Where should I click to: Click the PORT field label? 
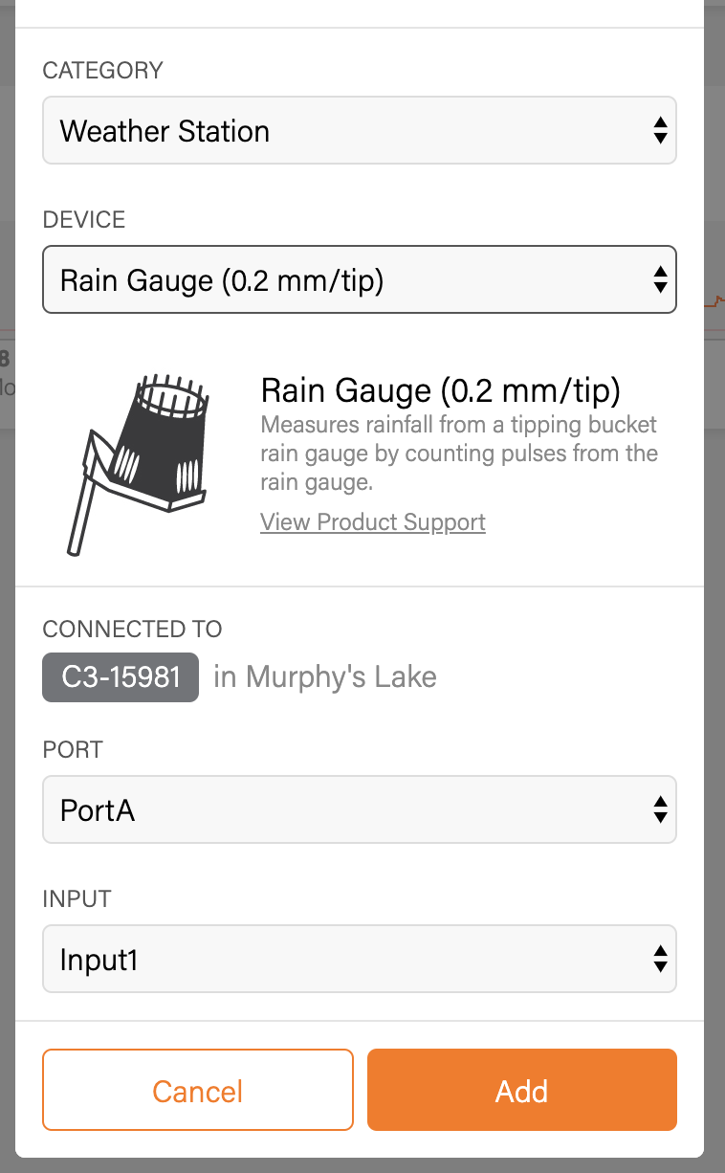point(73,749)
